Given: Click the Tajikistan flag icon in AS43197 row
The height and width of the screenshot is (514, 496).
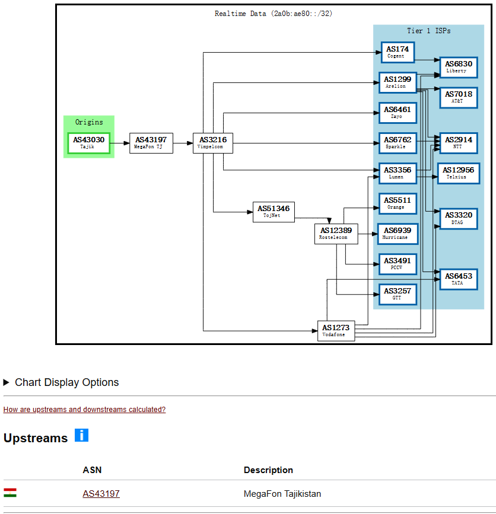Looking at the screenshot, I should [10, 493].
